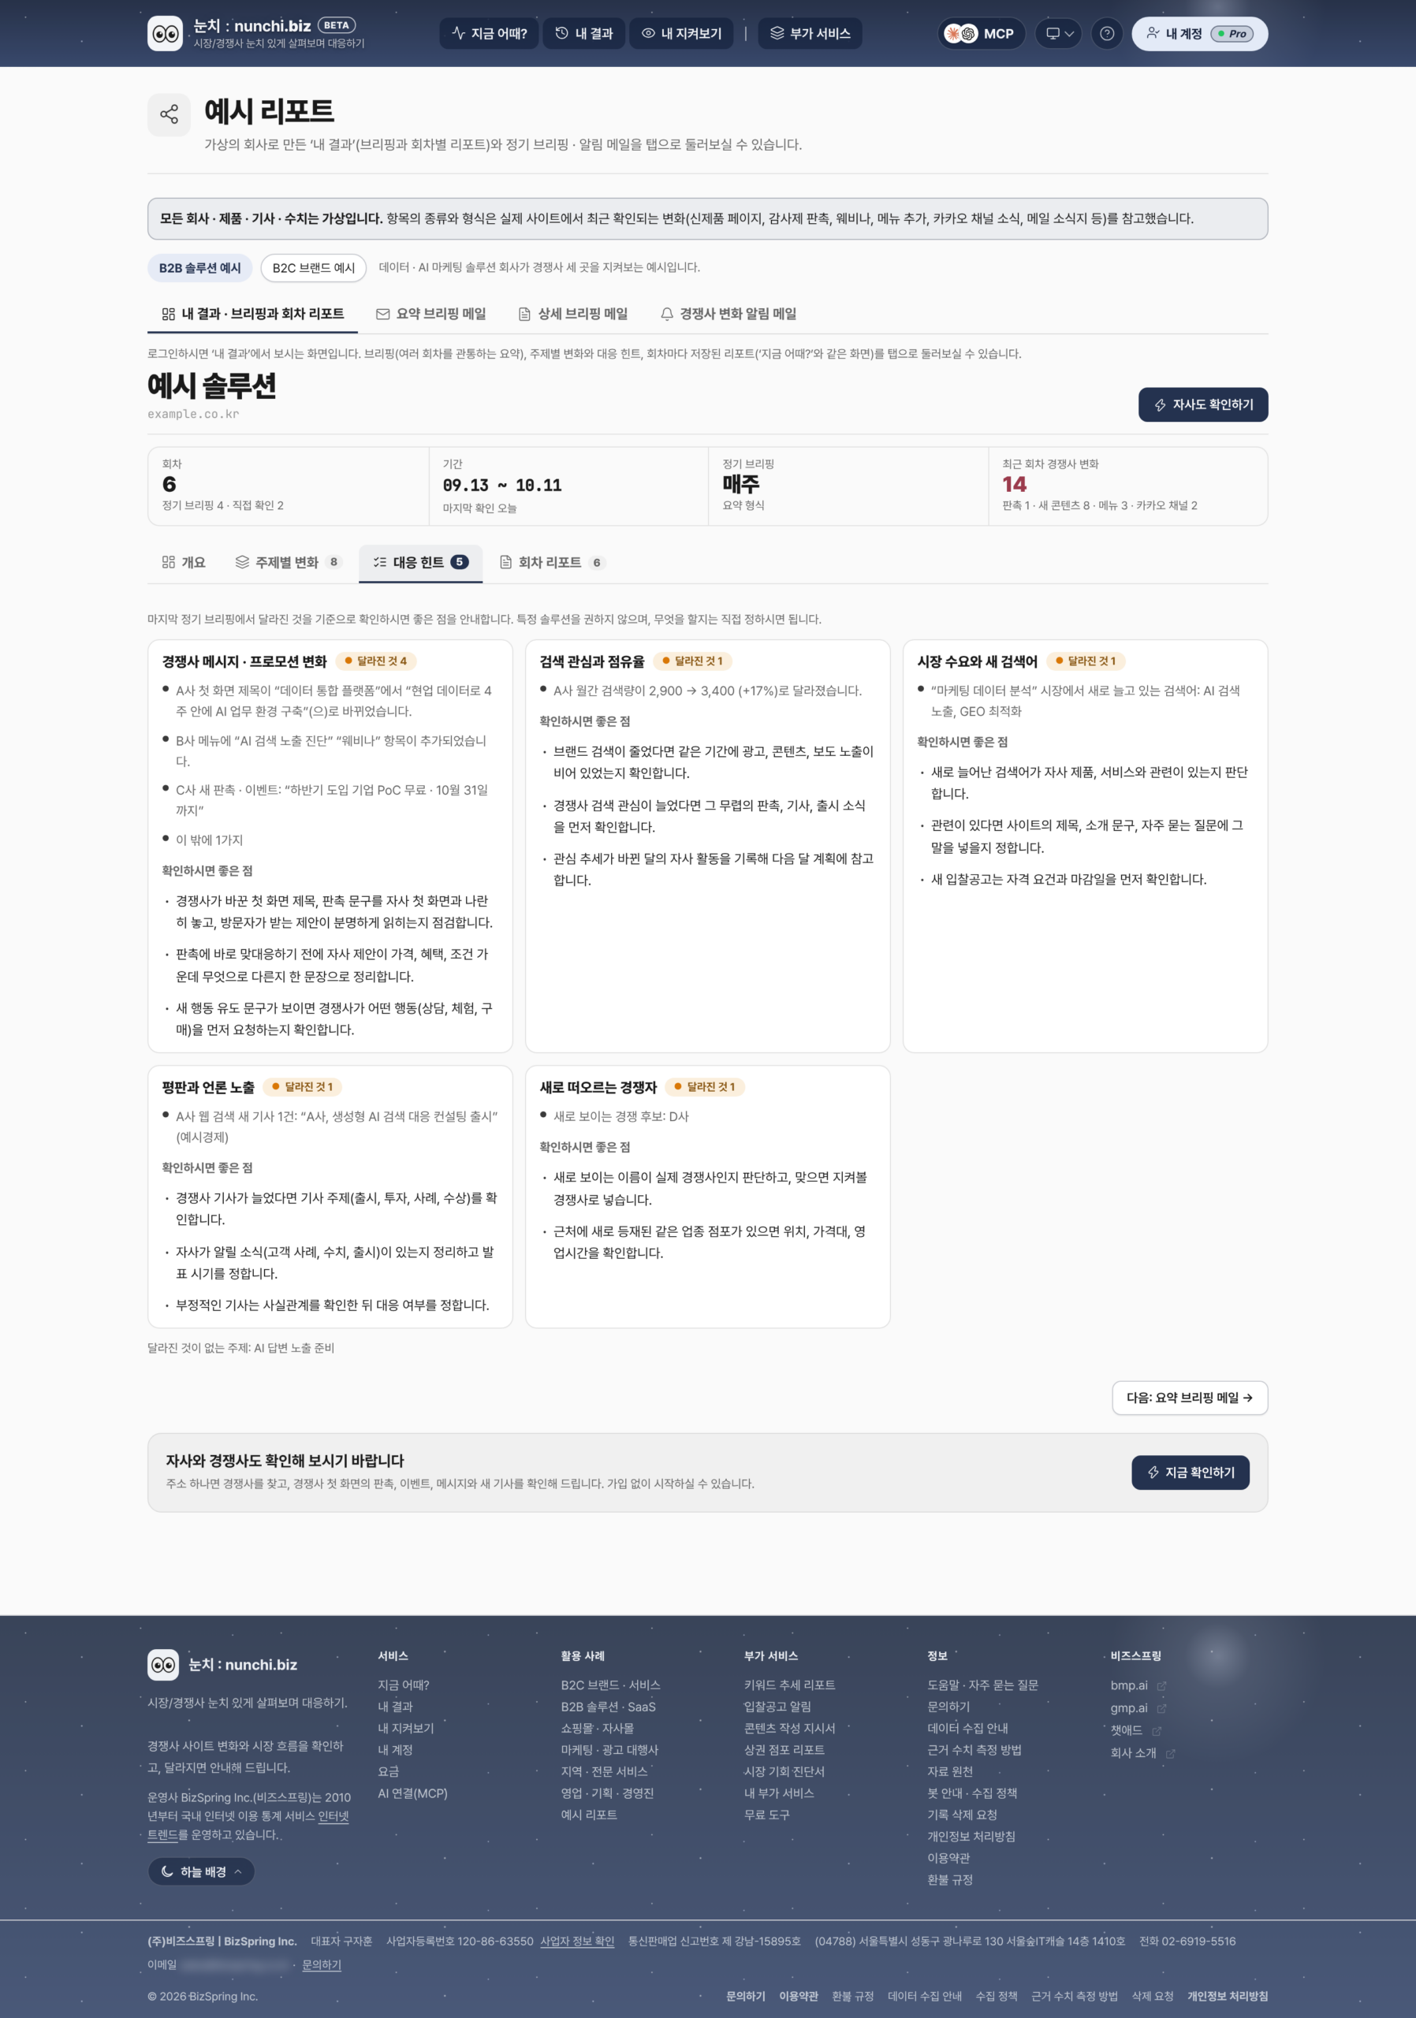1416x2018 pixels.
Task: Click the 자사도 확인하기 button
Action: pos(1202,404)
